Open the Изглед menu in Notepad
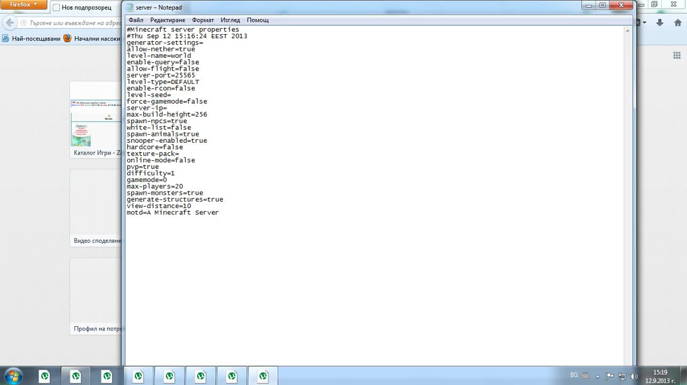The width and height of the screenshot is (687, 385). [230, 20]
